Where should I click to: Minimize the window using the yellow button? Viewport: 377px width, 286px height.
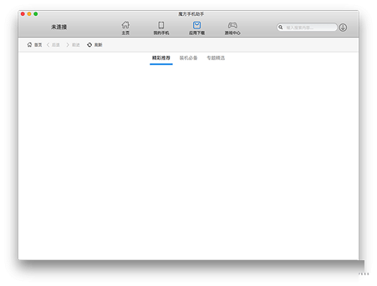(29, 14)
